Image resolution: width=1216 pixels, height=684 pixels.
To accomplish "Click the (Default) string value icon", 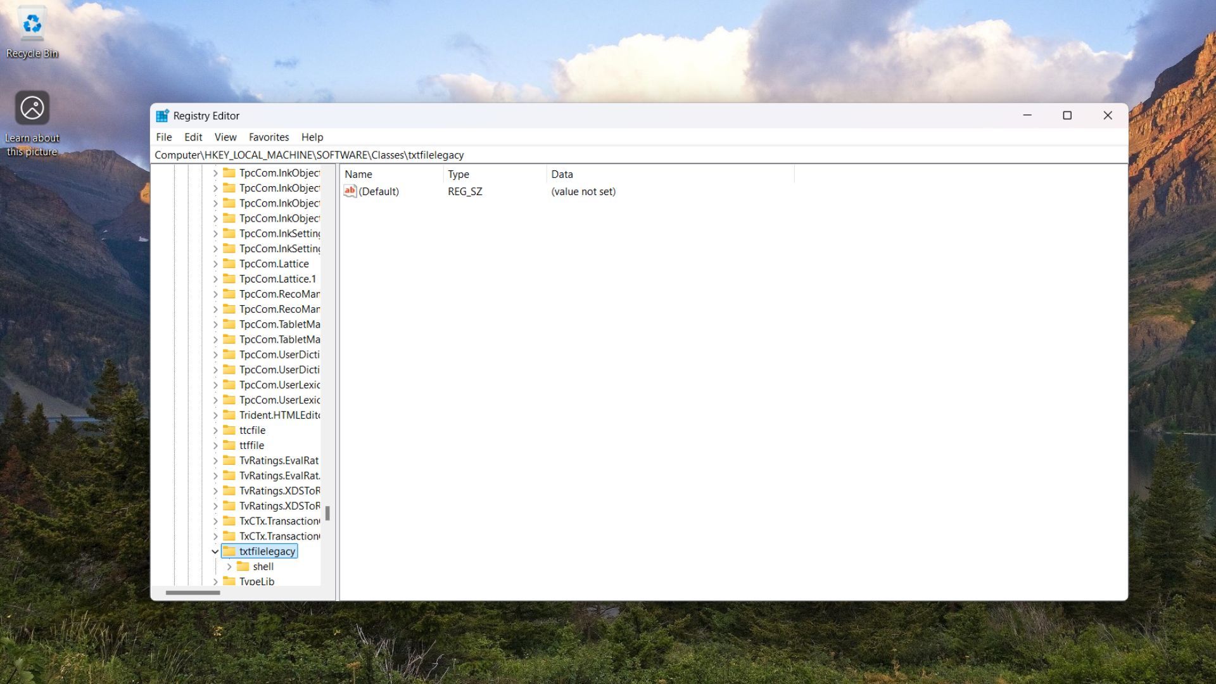I will click(350, 191).
